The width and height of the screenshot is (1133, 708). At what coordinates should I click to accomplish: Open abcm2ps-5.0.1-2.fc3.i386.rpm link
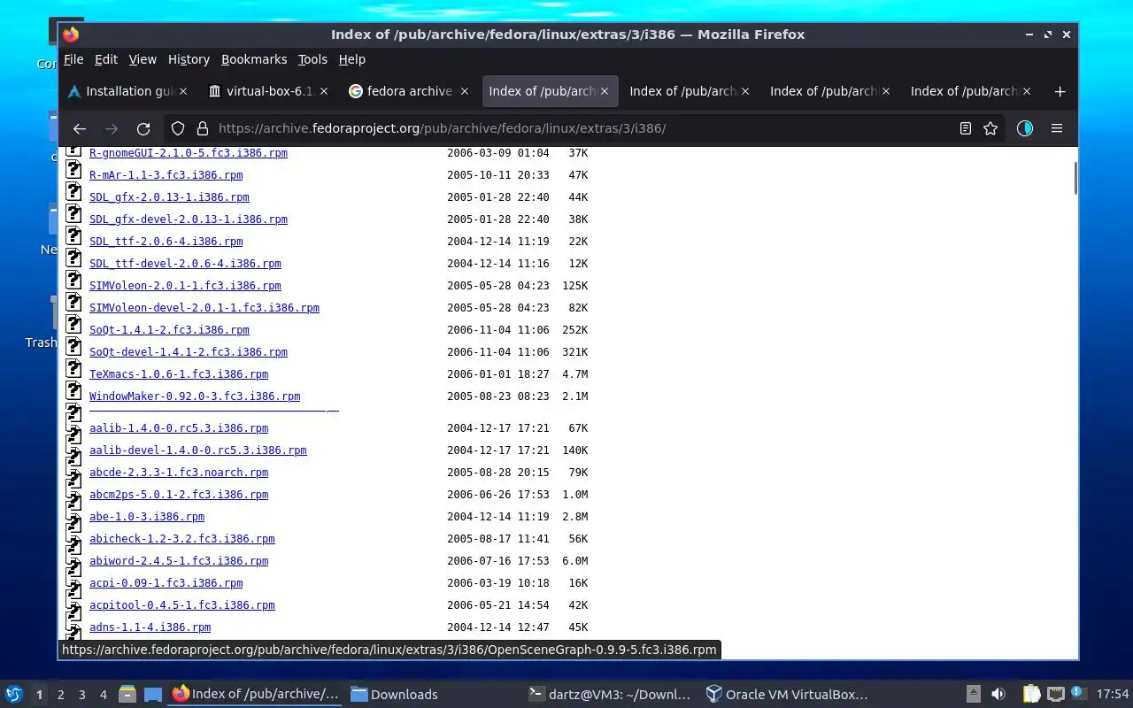(179, 495)
